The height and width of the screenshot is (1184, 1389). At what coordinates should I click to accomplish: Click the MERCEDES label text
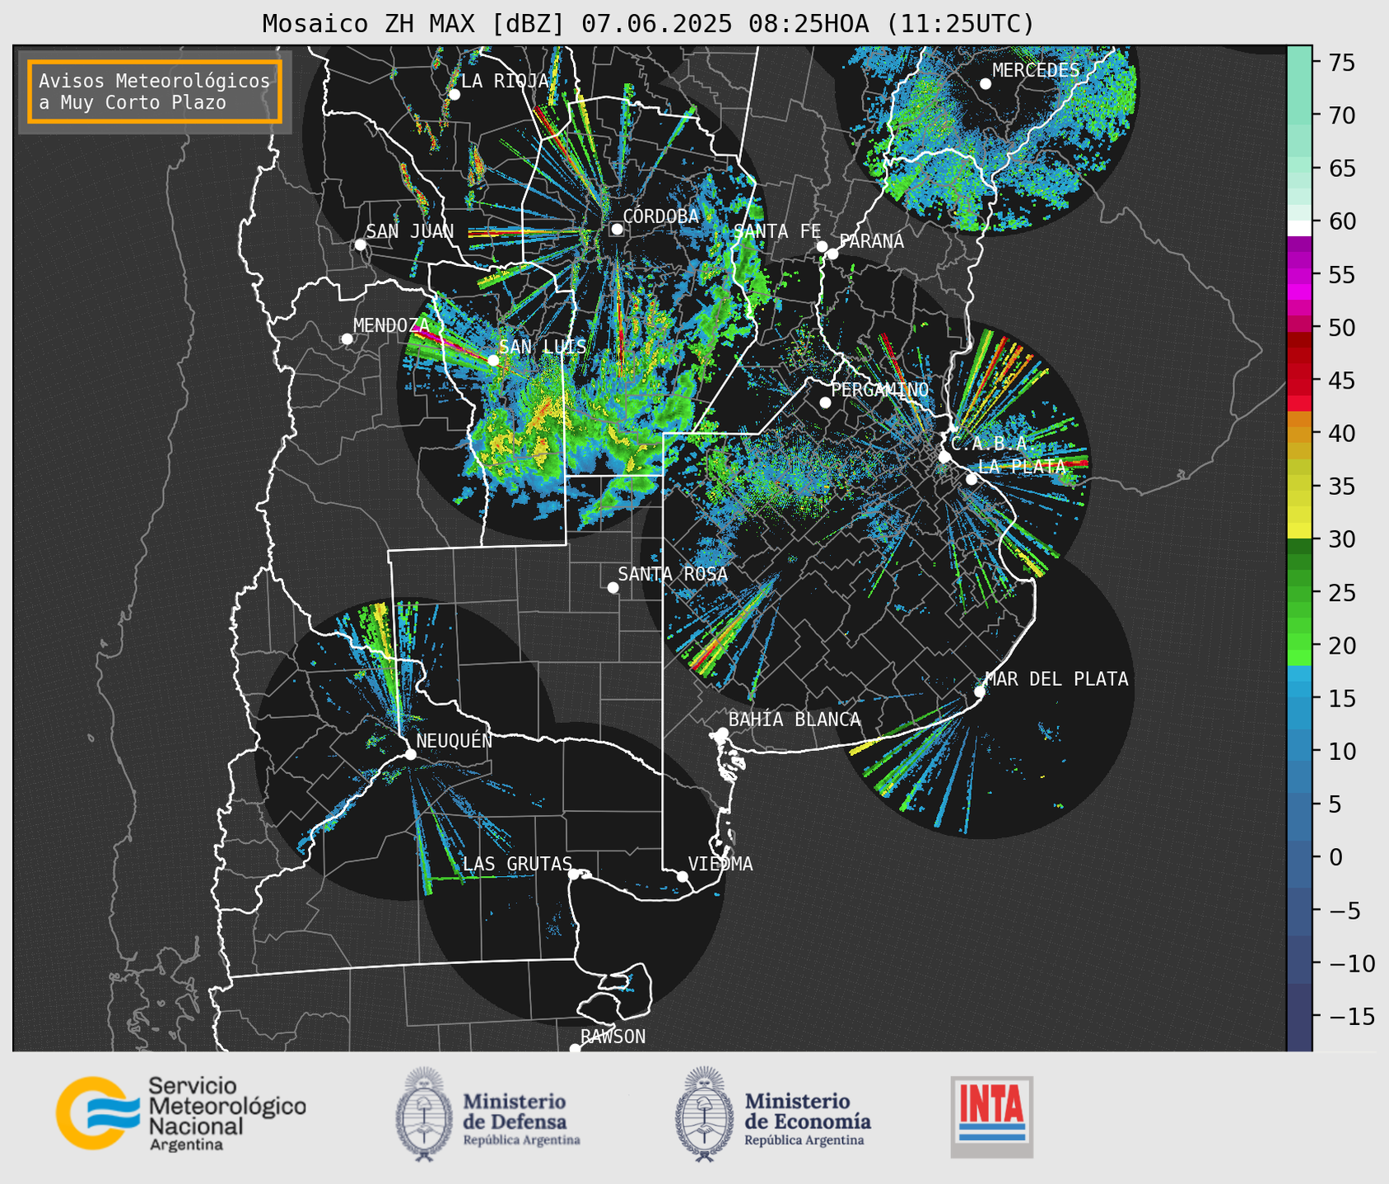(x=1036, y=71)
